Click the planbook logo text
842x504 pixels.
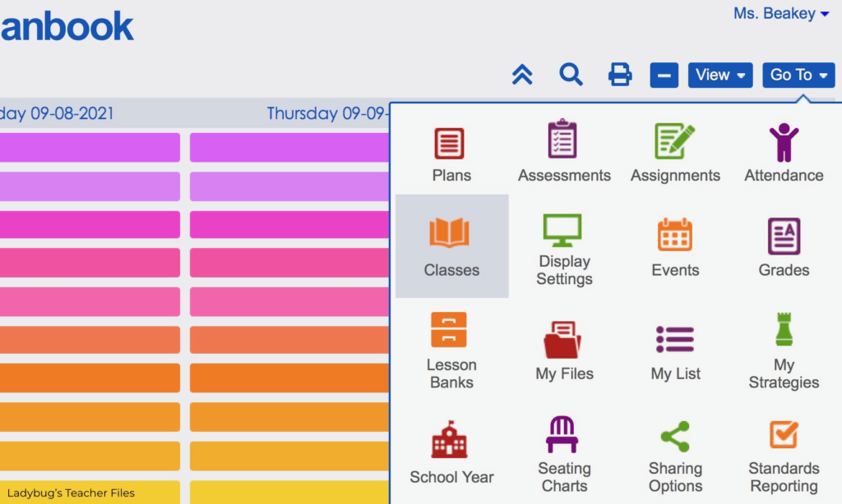click(x=67, y=26)
